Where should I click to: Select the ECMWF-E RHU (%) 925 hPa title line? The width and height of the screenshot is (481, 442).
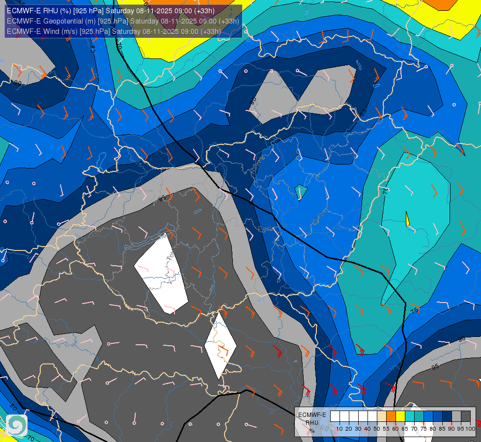point(111,11)
